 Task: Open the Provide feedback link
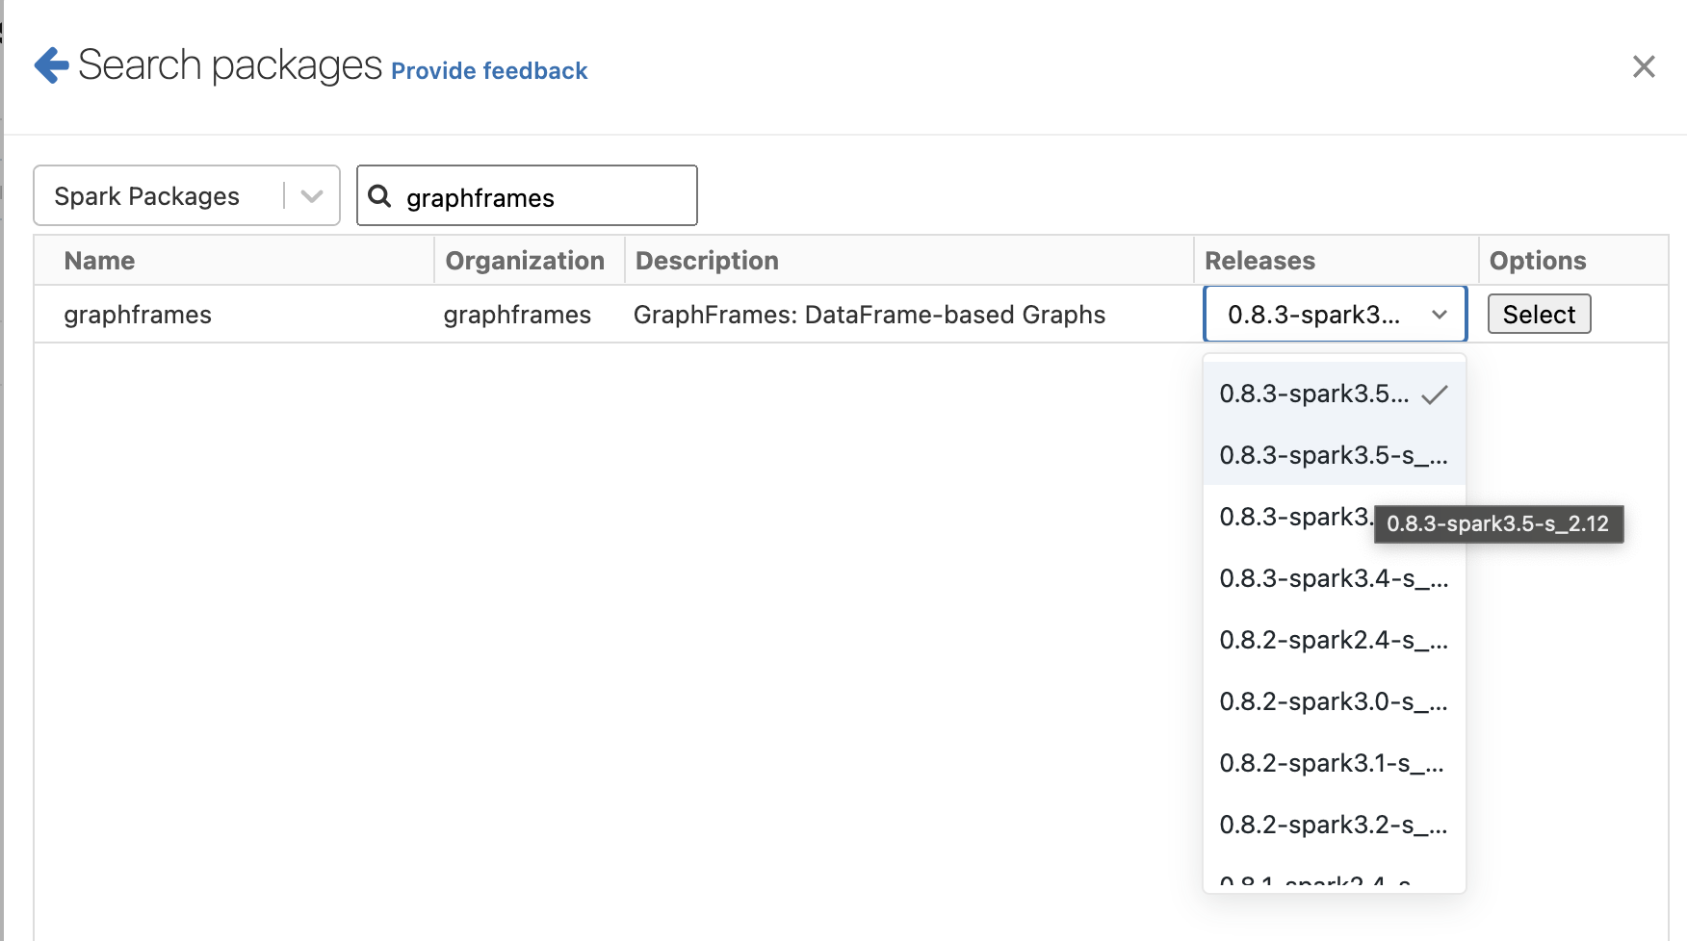click(x=488, y=71)
